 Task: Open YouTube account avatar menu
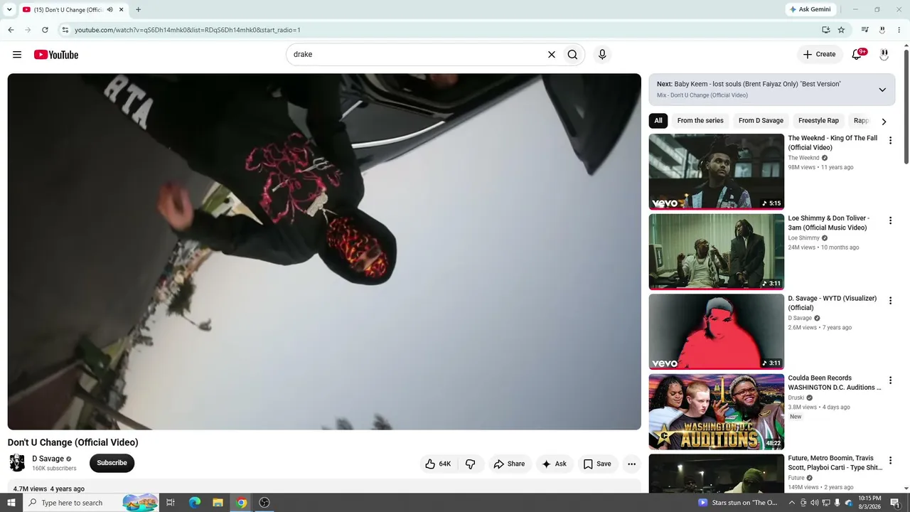884,55
